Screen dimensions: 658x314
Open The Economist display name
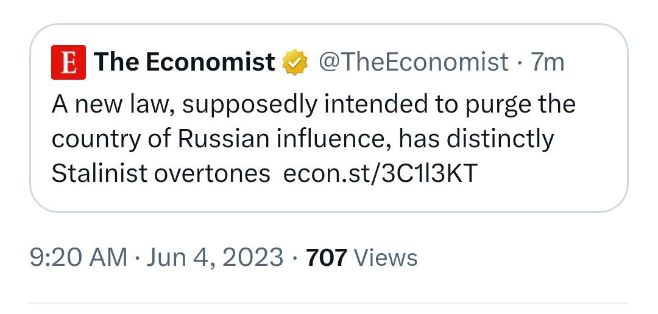click(x=185, y=62)
